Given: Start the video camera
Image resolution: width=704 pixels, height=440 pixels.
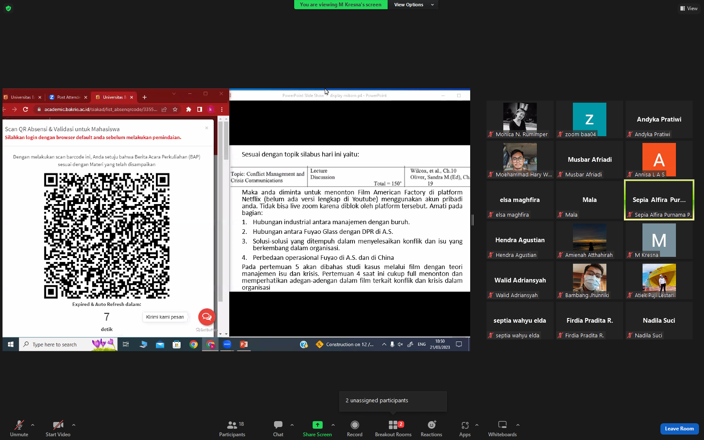Looking at the screenshot, I should tap(58, 428).
